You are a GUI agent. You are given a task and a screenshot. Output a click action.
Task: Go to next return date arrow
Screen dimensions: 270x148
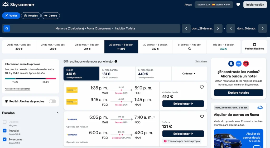coord(263,28)
